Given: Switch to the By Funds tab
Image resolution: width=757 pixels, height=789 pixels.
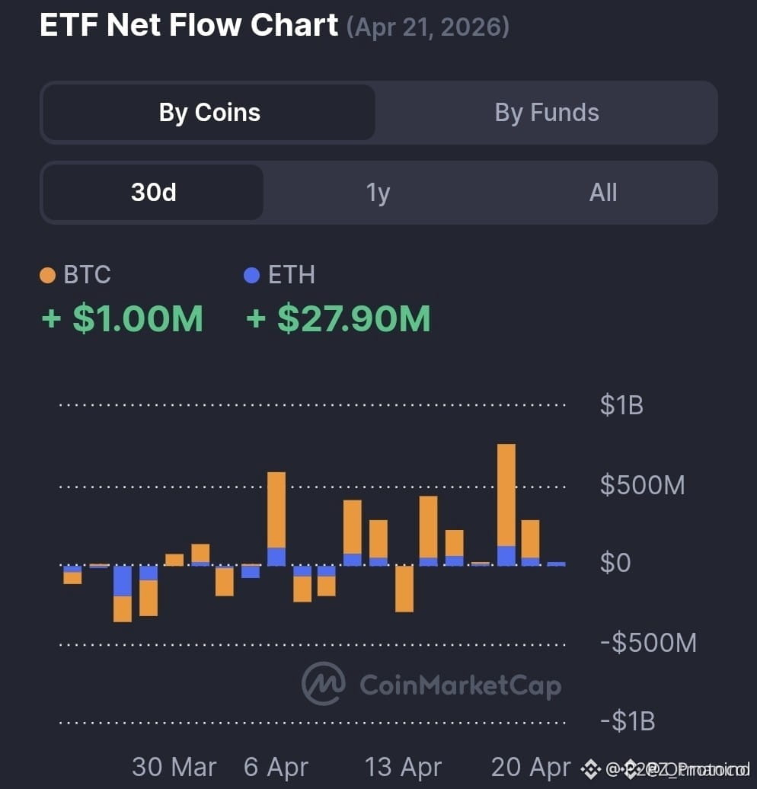Looking at the screenshot, I should click(x=547, y=113).
